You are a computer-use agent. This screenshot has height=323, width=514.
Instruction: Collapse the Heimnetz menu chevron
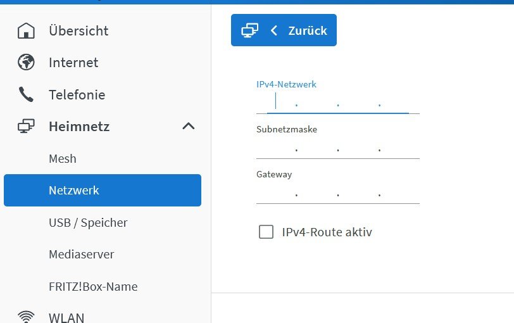[188, 127]
